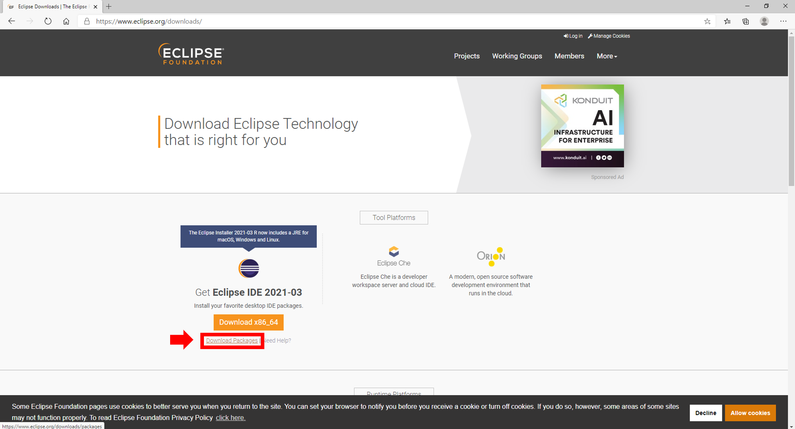
Task: Open a new browser tab
Action: [x=109, y=6]
